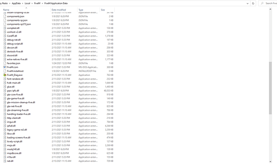This screenshot has width=277, height=167.
Task: Click the libuv.dll file icon
Action: point(5,134)
